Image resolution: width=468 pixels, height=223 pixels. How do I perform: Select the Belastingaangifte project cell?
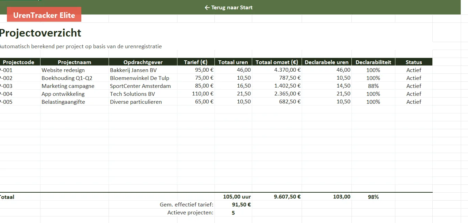coord(74,102)
